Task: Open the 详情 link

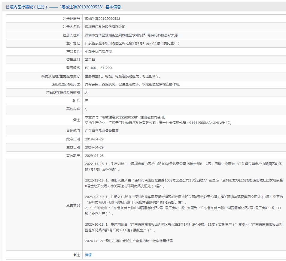Action: coord(88,255)
